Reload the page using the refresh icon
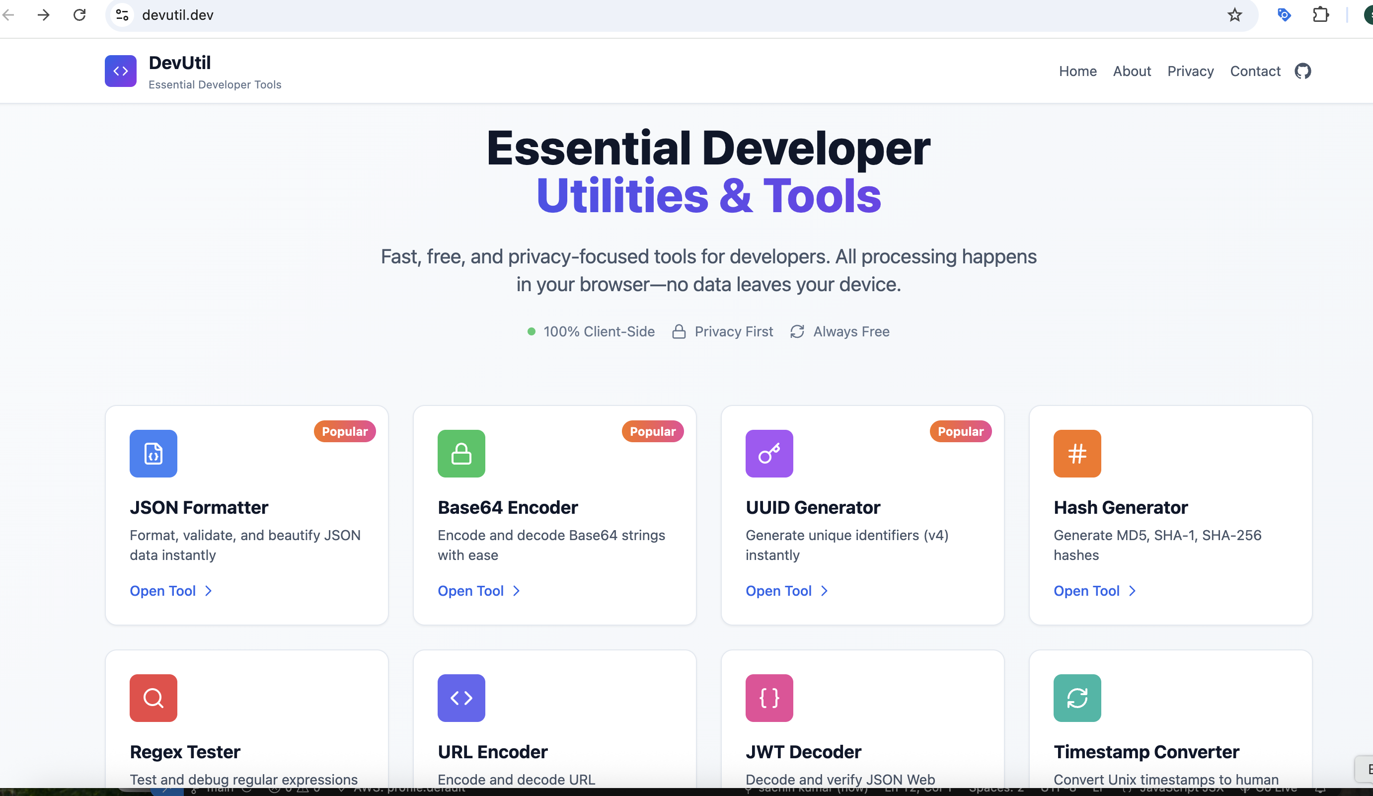The width and height of the screenshot is (1373, 796). 79,15
